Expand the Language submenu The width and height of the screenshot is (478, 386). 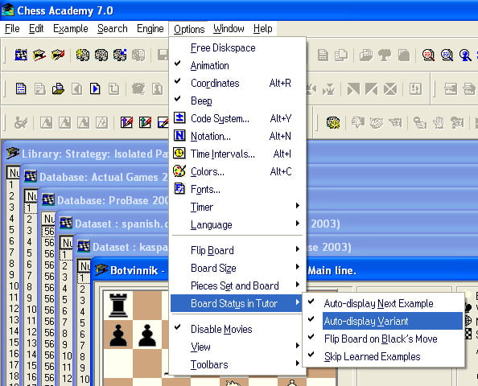tap(237, 224)
